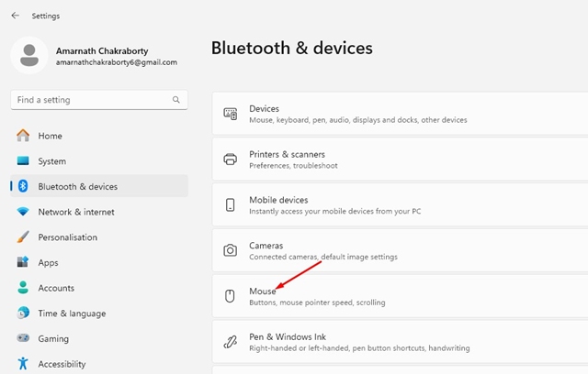Open Accounts settings category
The image size is (588, 374).
[x=55, y=288]
